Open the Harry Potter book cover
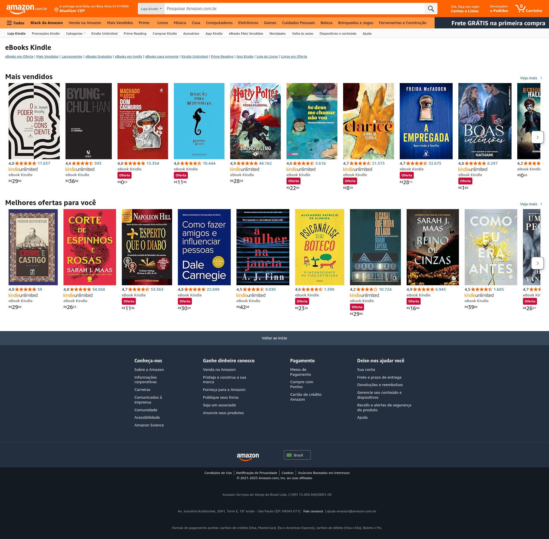Viewport: 549px width, 539px height. pyautogui.click(x=255, y=121)
